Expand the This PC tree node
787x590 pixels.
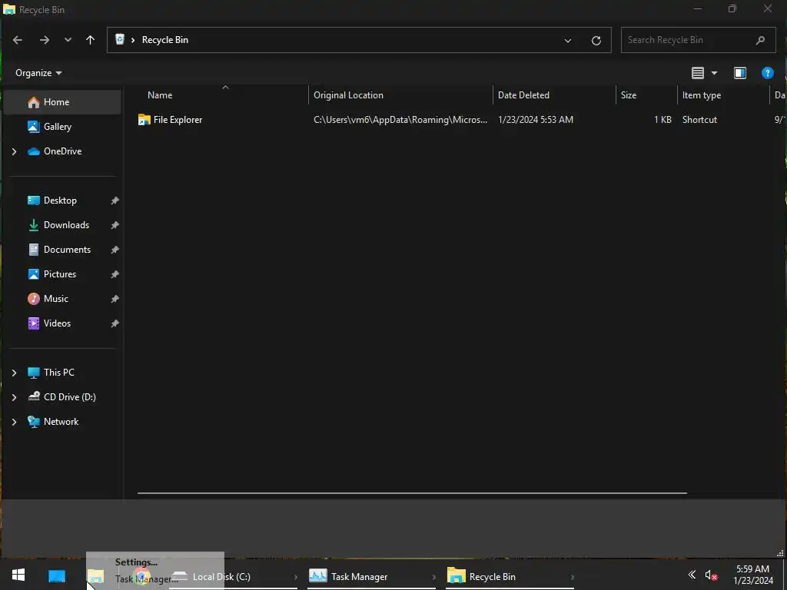(x=14, y=373)
